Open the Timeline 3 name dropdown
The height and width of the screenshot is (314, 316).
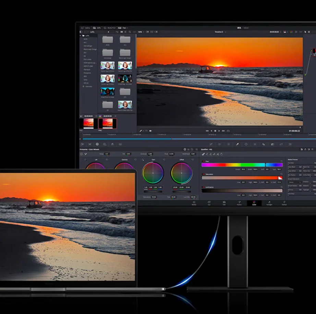(219, 32)
